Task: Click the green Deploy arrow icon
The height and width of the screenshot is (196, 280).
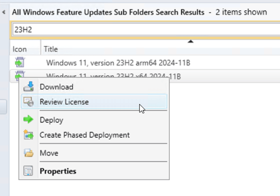Action: pyautogui.click(x=29, y=120)
